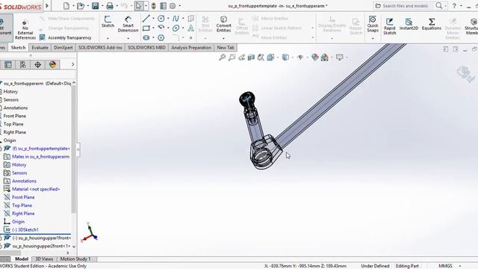The image size is (478, 269).
Task: Click the Rebuild traffic light icon
Action: 154,6
